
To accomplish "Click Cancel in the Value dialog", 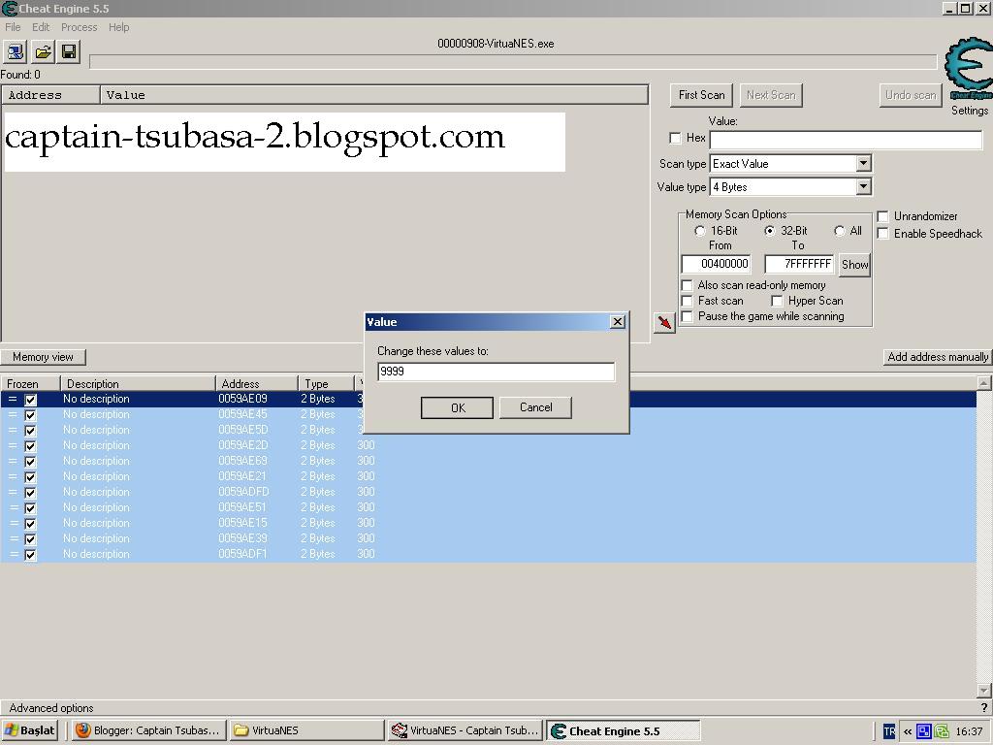I will click(x=535, y=407).
